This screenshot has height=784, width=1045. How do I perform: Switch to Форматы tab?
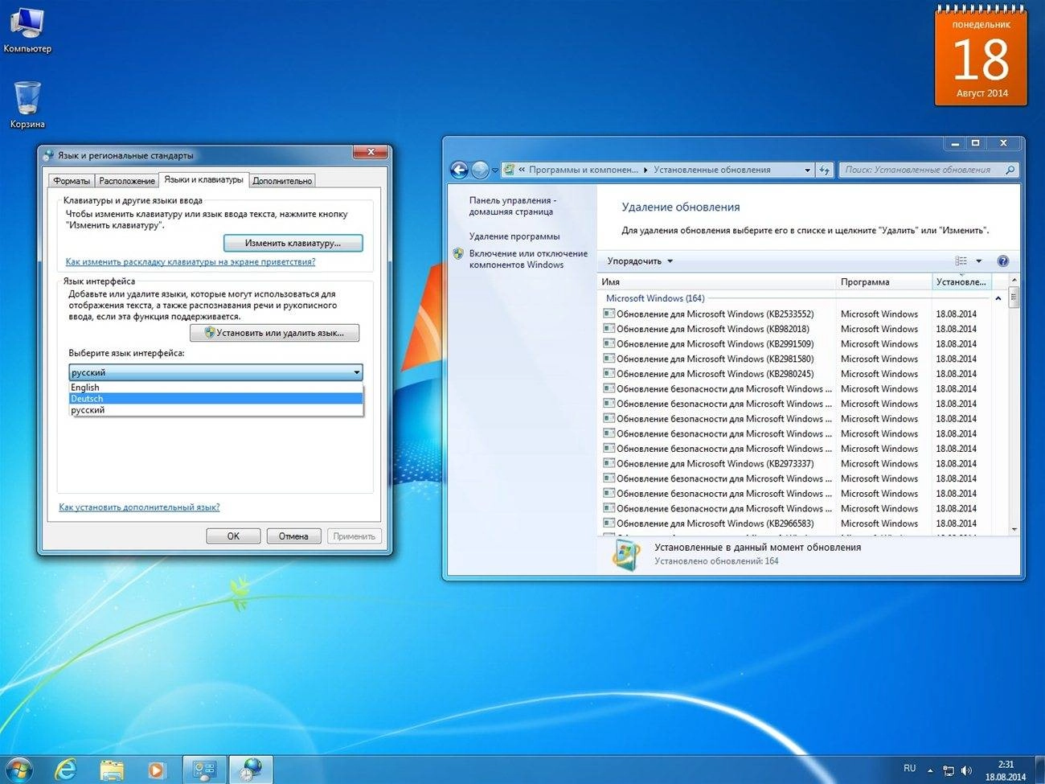point(72,181)
